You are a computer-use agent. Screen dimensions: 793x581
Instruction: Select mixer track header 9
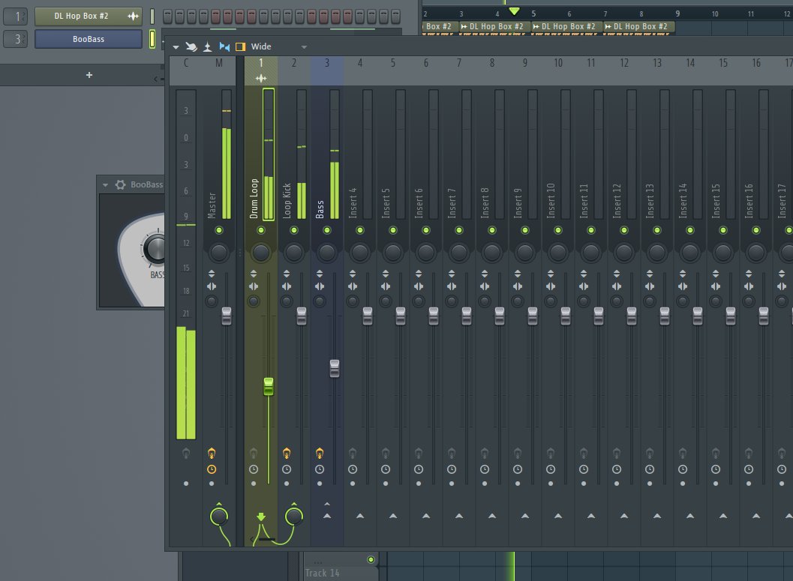(525, 70)
